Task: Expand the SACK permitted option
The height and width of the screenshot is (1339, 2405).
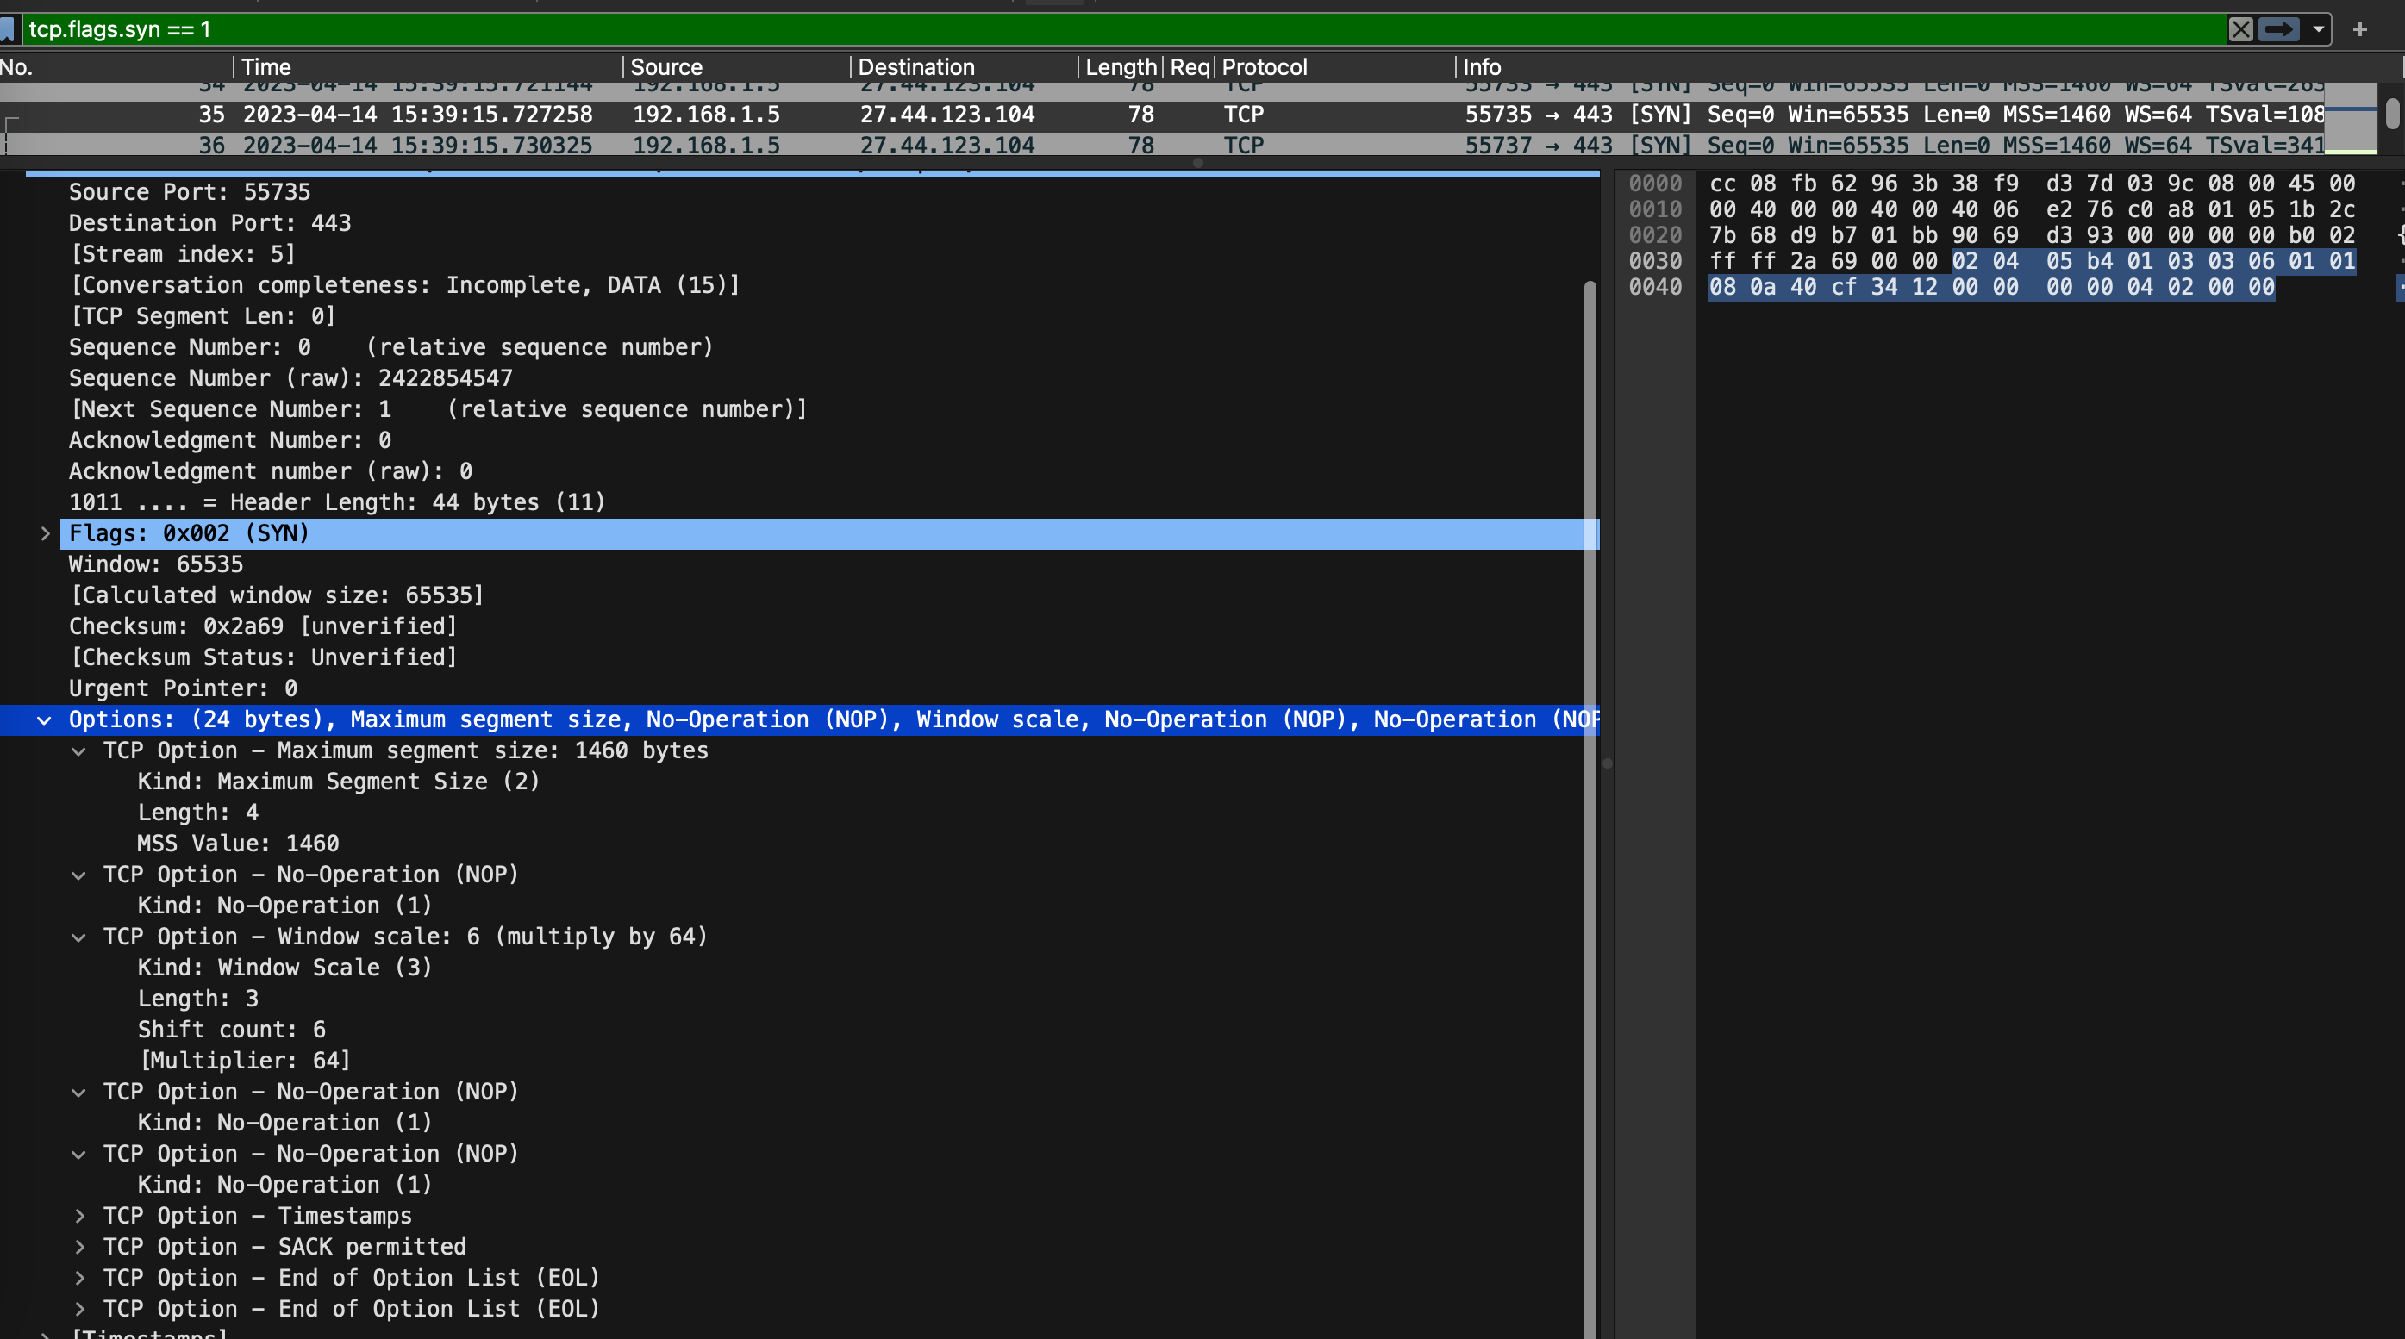Action: point(79,1248)
